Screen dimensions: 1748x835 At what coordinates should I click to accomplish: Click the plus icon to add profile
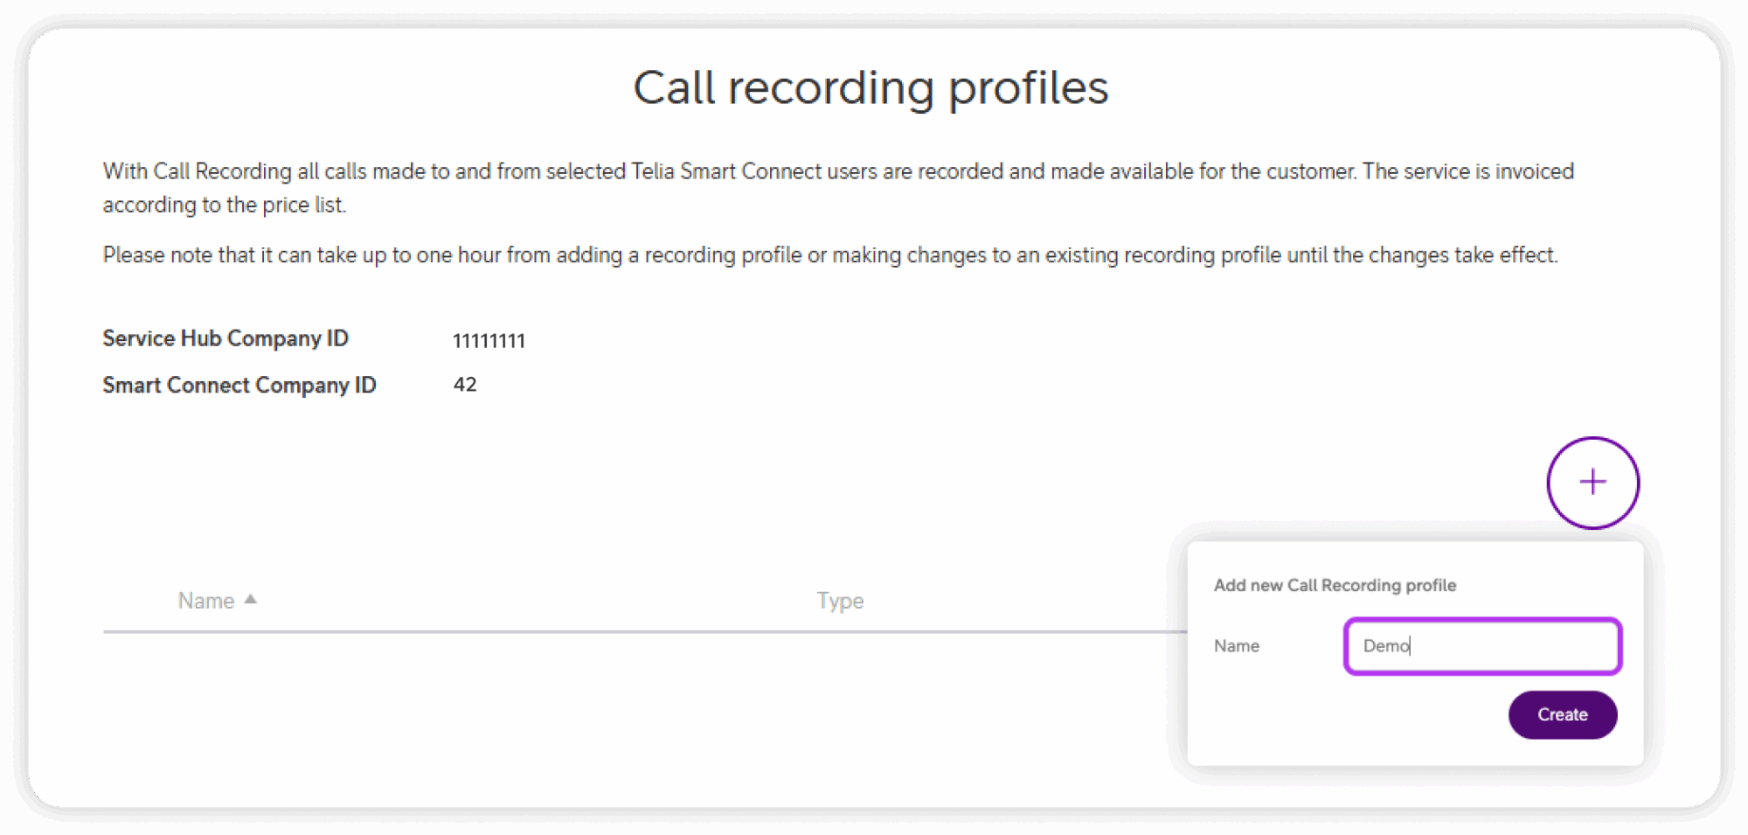tap(1592, 482)
